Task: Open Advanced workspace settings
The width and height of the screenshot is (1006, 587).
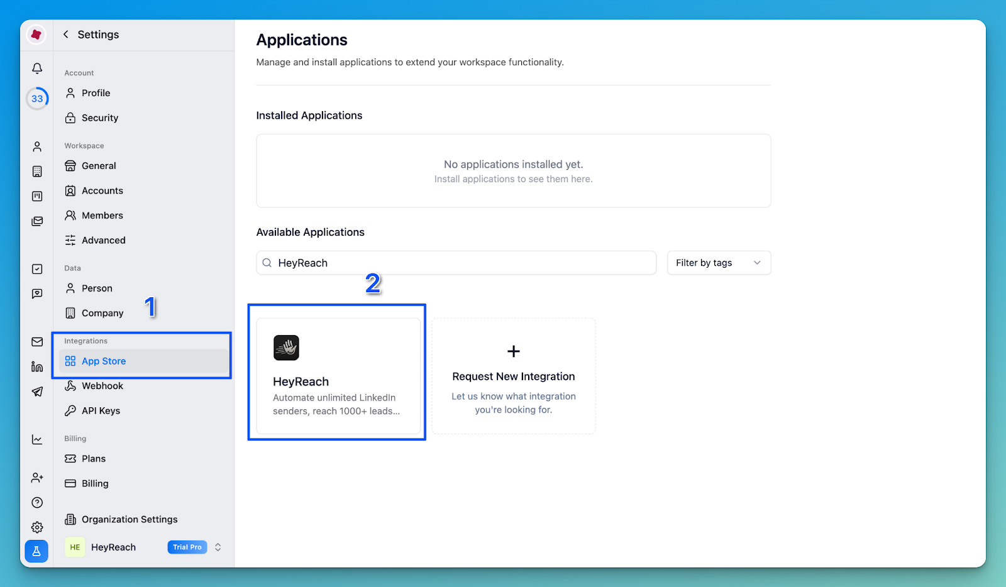Action: pyautogui.click(x=143, y=240)
